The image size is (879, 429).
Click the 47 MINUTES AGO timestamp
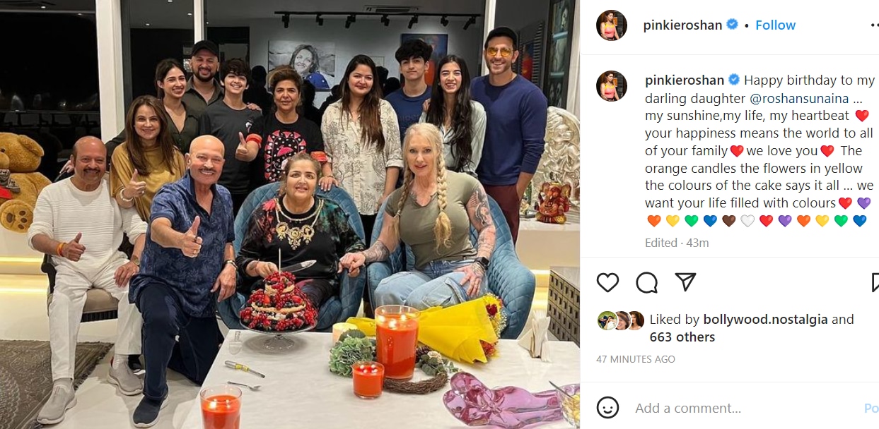tap(636, 359)
